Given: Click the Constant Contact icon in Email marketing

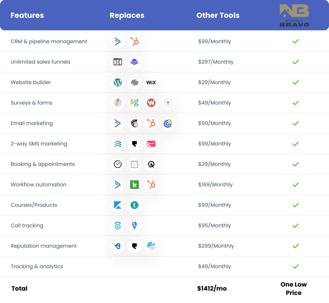Looking at the screenshot, I should click(168, 123).
